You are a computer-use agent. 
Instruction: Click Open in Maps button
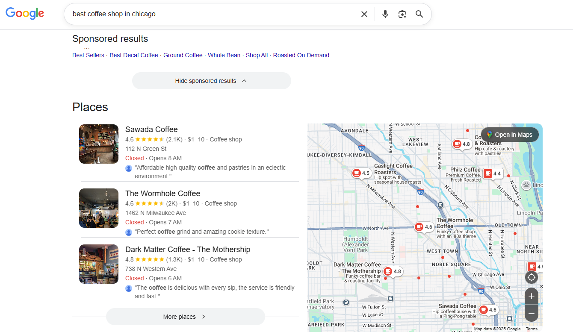pos(510,135)
